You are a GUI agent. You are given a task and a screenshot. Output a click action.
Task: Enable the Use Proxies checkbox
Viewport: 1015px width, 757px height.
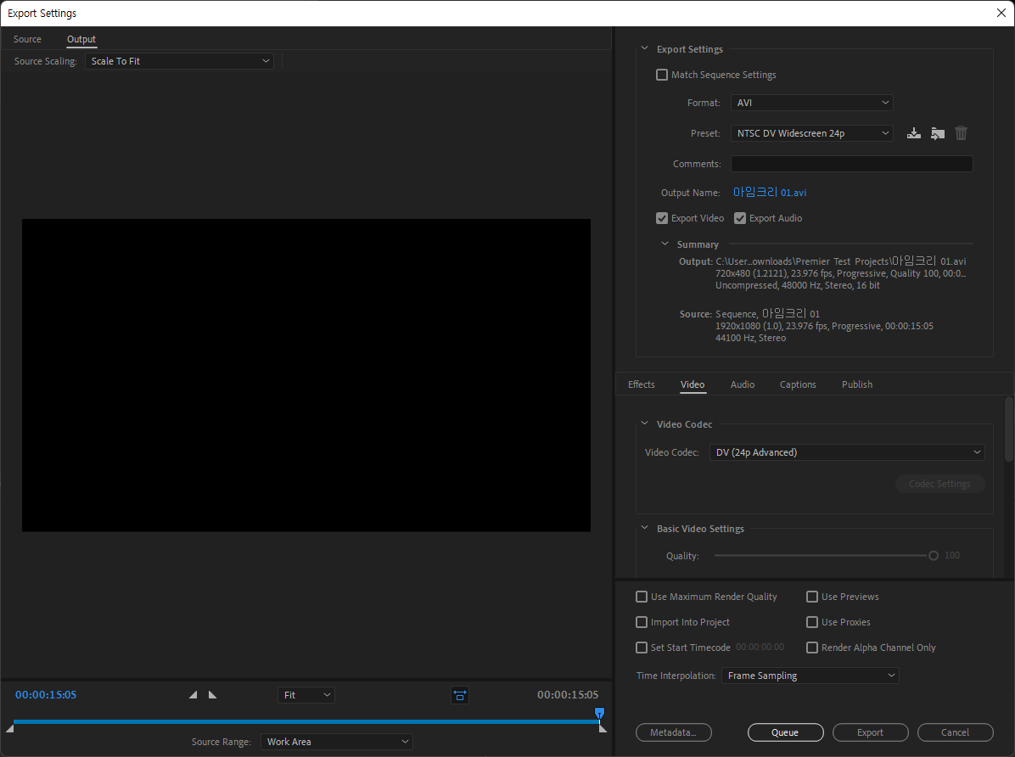click(x=811, y=622)
